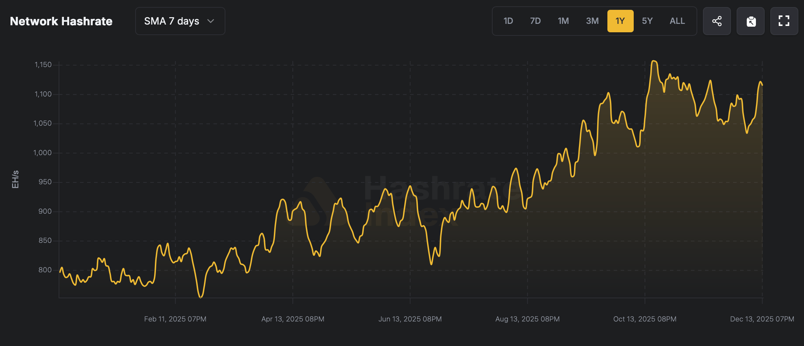Switch chart to 5Y range
This screenshot has width=804, height=346.
pos(647,21)
